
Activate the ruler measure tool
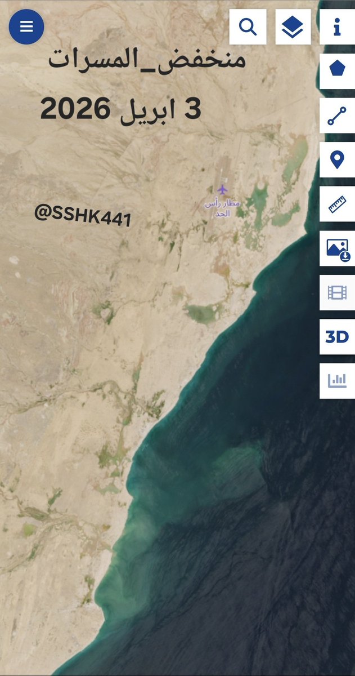pos(337,204)
